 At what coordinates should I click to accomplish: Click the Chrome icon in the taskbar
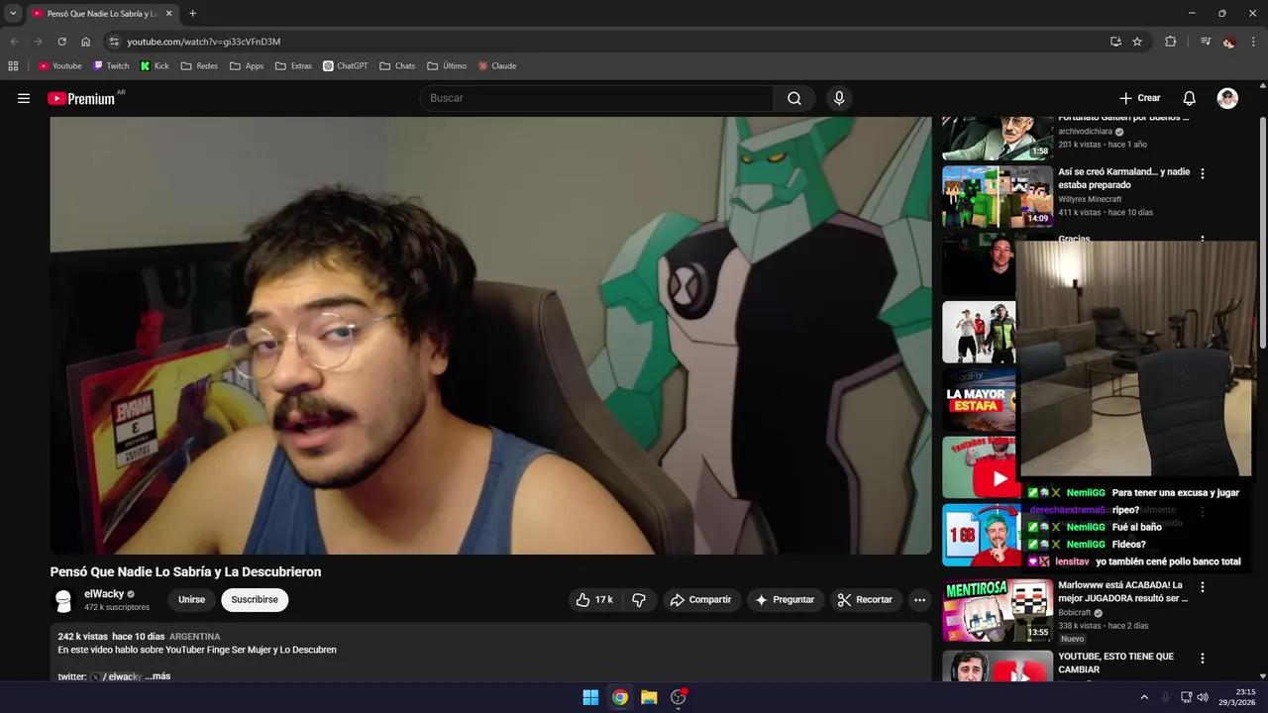coord(619,697)
